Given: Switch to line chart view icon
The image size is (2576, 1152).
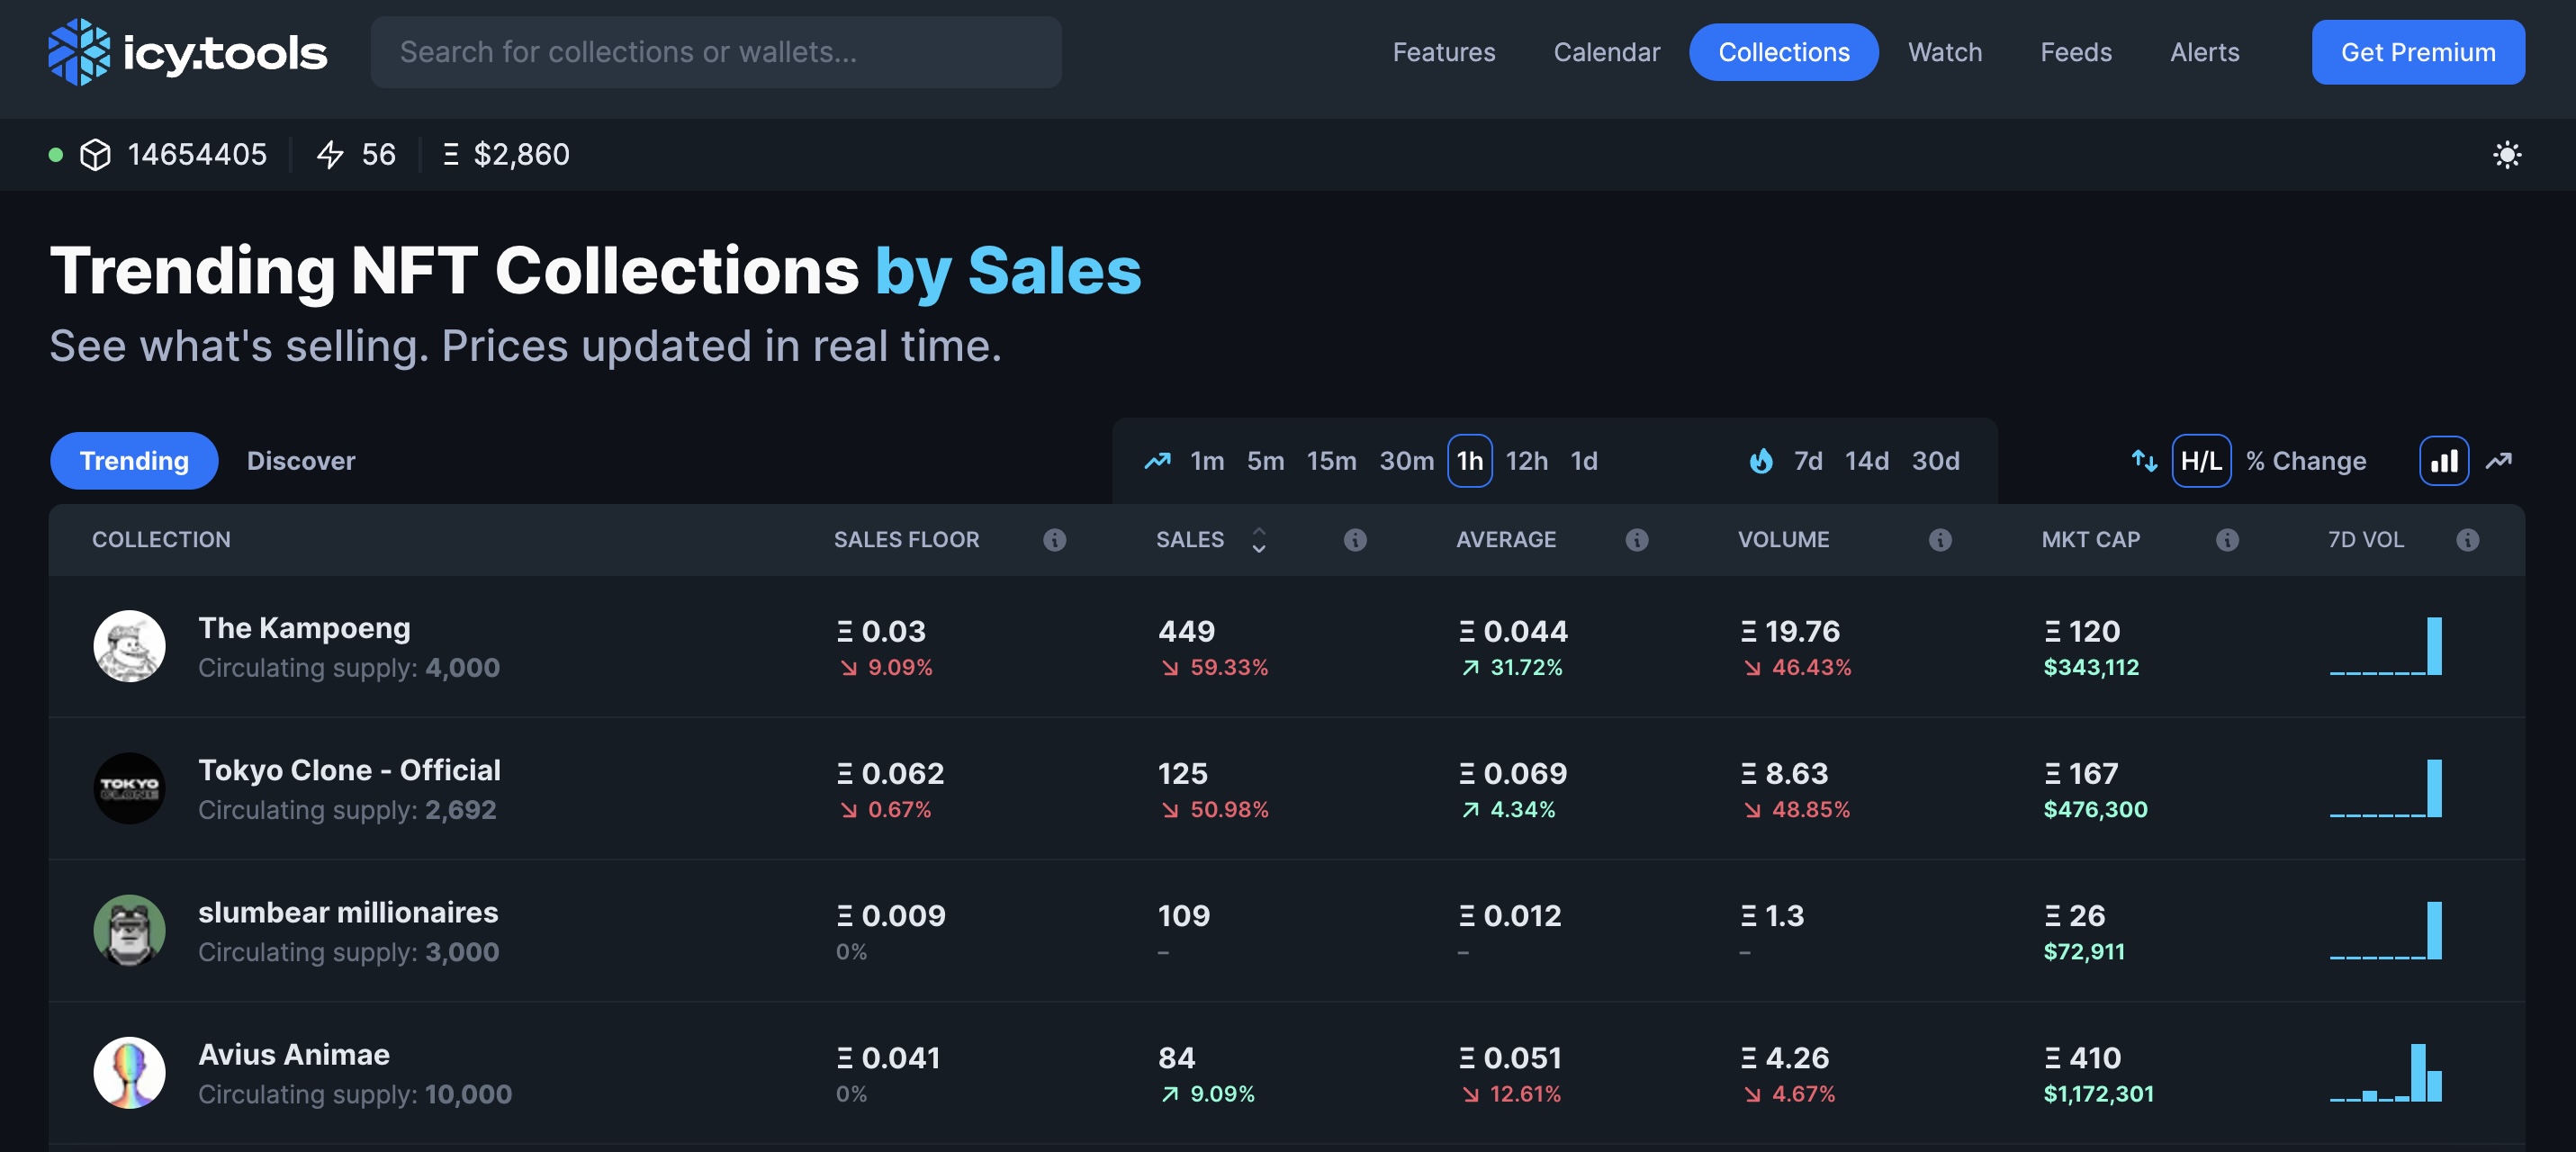Looking at the screenshot, I should [2498, 461].
